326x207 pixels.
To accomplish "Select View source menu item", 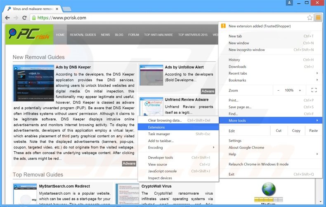I will pos(178,165).
